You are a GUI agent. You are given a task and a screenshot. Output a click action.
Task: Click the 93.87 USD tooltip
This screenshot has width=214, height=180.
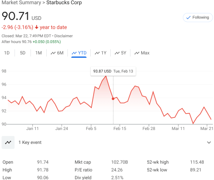tap(113, 71)
